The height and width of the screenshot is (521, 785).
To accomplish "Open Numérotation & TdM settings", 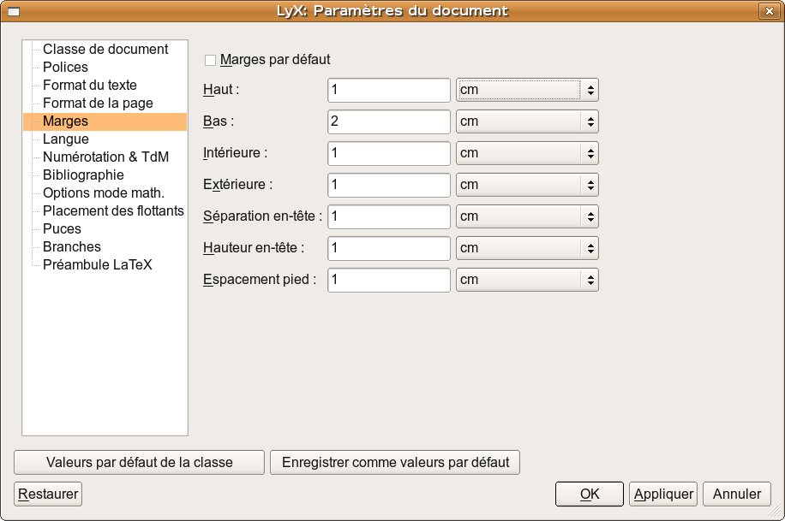I will click(x=105, y=157).
